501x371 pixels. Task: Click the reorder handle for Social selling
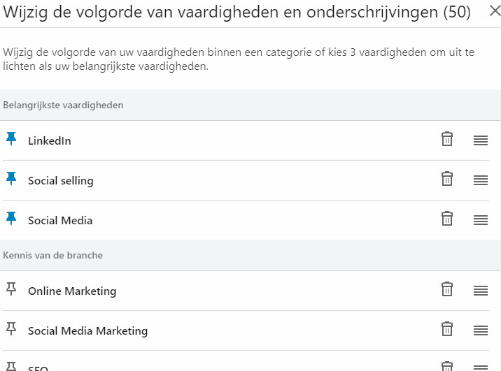(480, 180)
